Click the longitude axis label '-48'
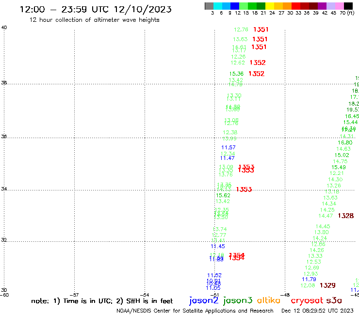The width and height of the screenshot is (359, 315). [285, 295]
